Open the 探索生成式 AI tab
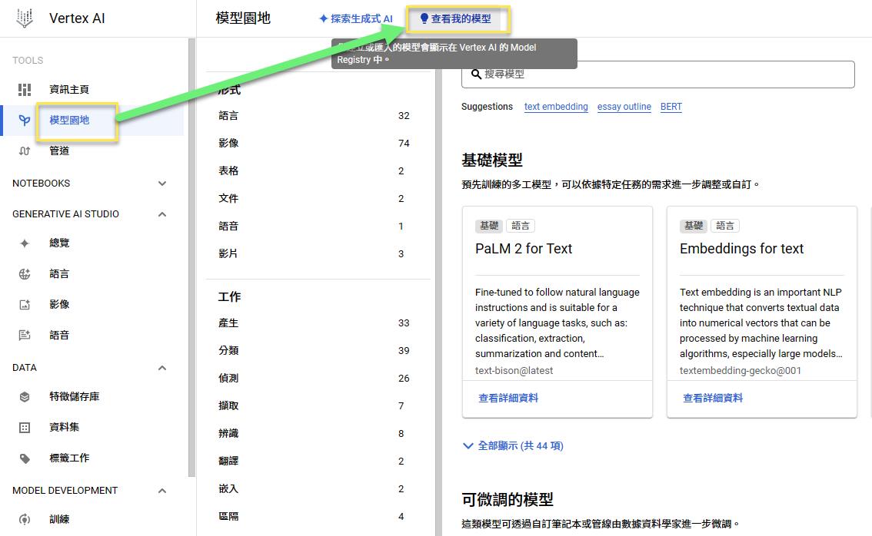The width and height of the screenshot is (872, 536). (355, 18)
